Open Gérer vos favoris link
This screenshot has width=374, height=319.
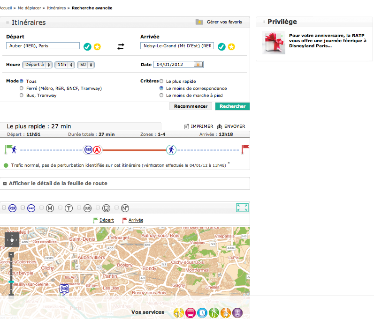(x=224, y=22)
